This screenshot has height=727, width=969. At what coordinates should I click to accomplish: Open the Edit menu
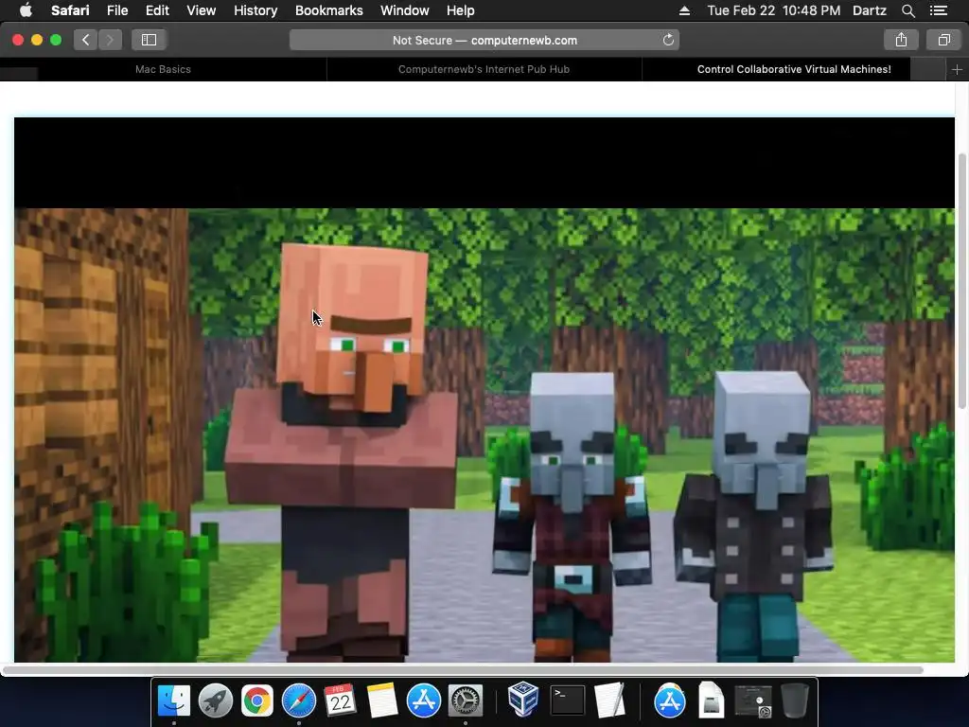click(x=157, y=10)
